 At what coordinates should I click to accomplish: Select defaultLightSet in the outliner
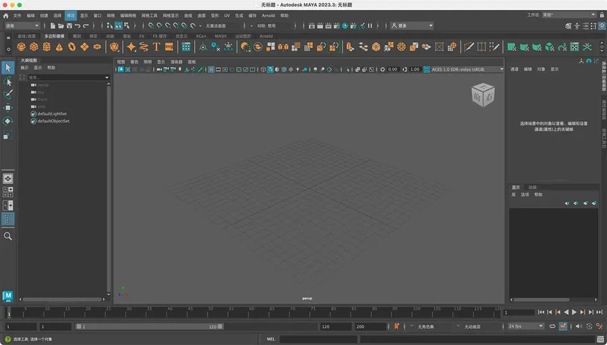click(x=53, y=114)
